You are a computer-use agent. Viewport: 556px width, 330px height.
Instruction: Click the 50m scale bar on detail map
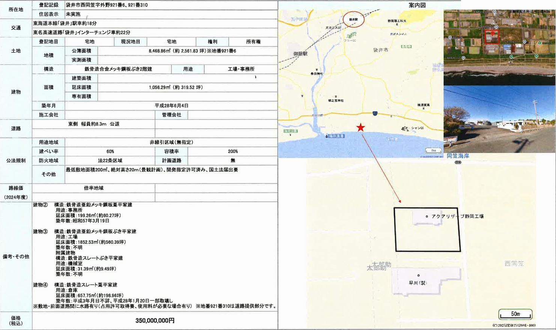click(515, 314)
